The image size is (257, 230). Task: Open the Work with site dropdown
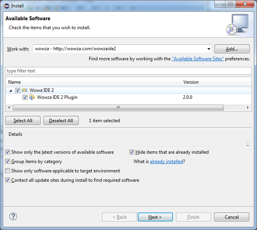click(209, 49)
